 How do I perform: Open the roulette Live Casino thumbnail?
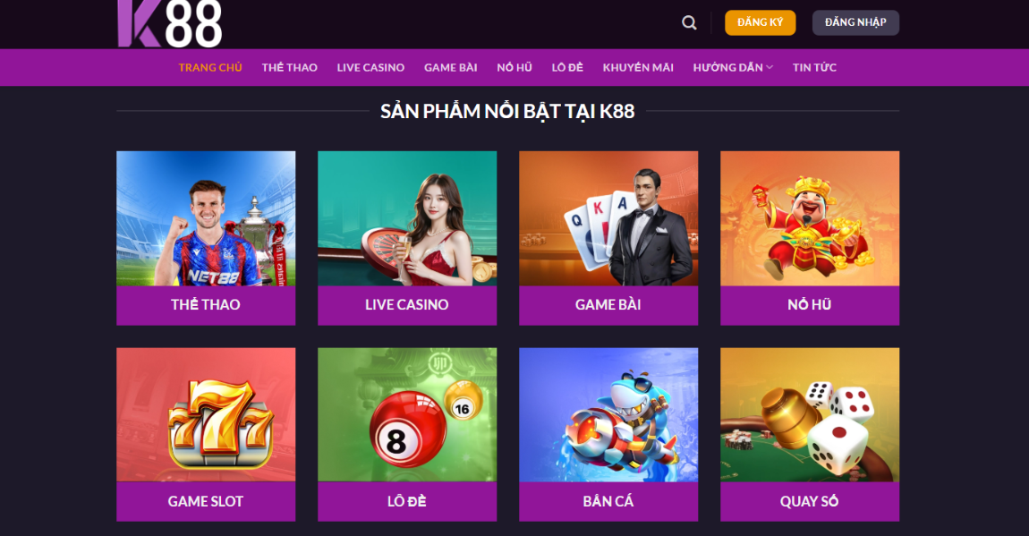coord(407,218)
